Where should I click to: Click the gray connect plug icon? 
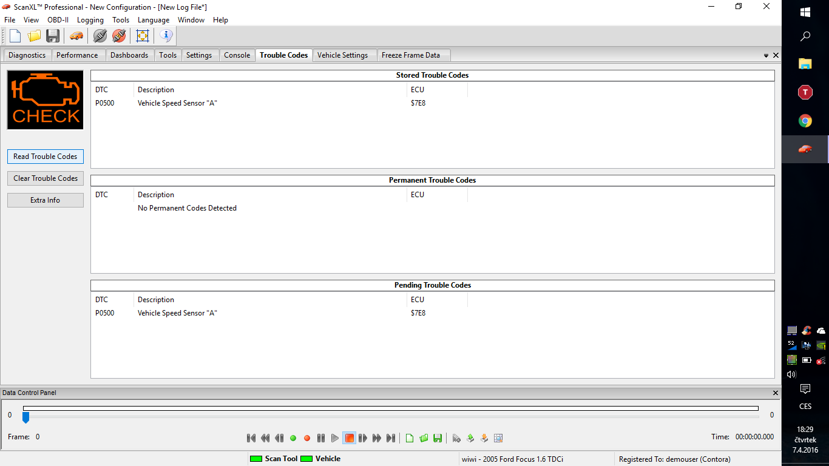click(100, 36)
